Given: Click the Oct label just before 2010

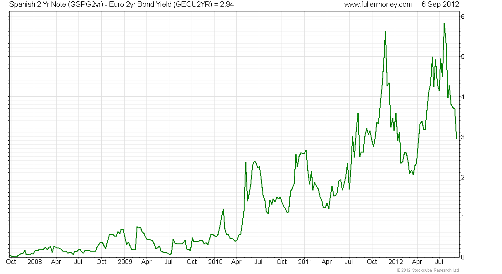Looking at the screenshot, I should [192, 262].
